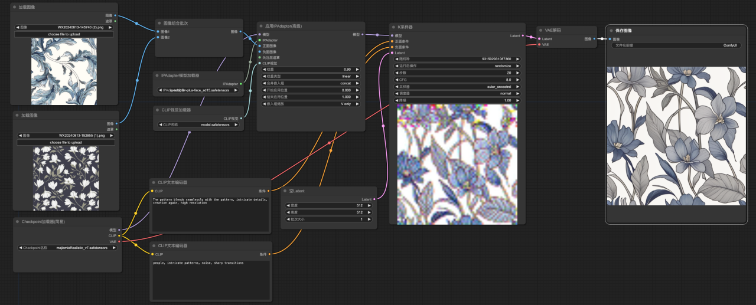The width and height of the screenshot is (756, 305).
Task: Decrease the CFG value with left arrow
Action: 396,80
